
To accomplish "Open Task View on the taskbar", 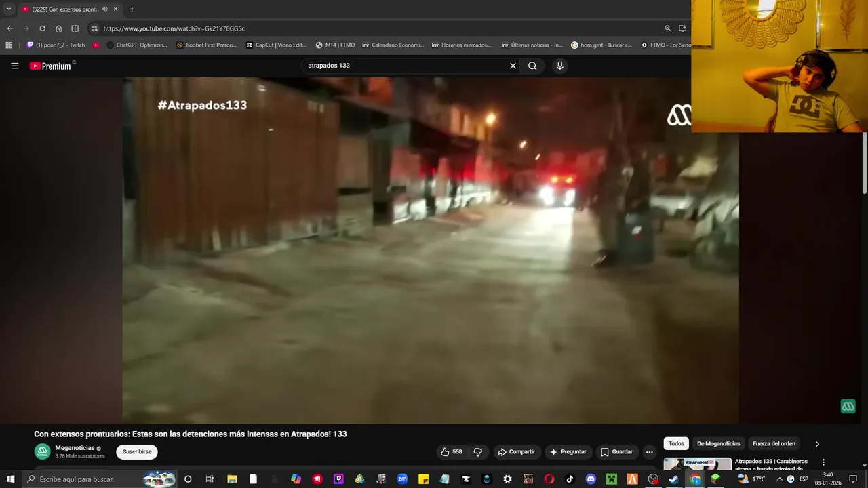I will pos(210,479).
